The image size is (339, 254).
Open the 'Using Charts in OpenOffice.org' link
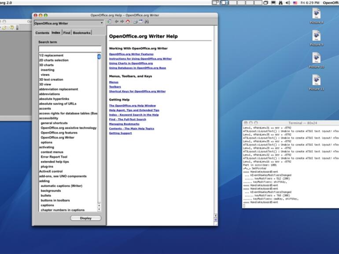131,63
